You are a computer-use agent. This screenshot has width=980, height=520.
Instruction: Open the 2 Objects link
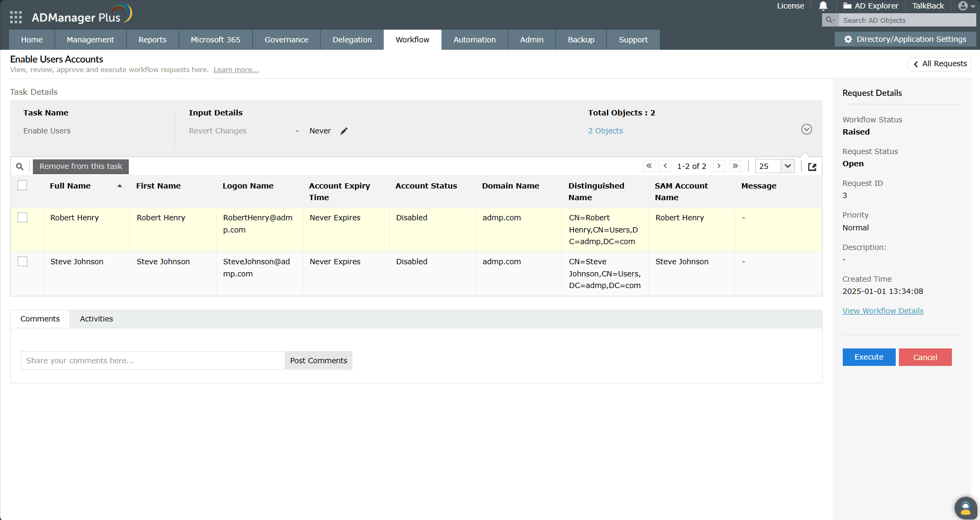click(x=606, y=131)
